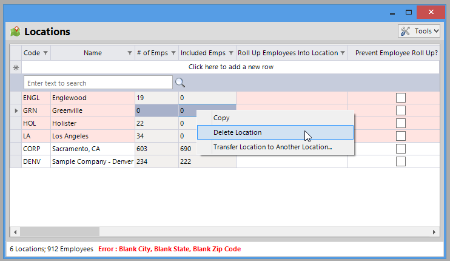This screenshot has height=261, width=450.
Task: Select the GRN code cell
Action: pyautogui.click(x=36, y=110)
